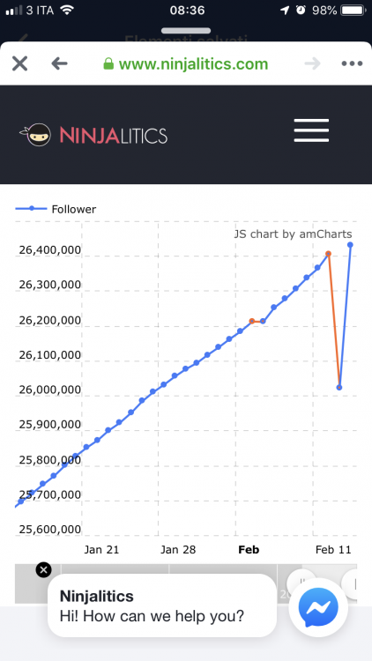
Task: Open the JS chart by amCharts link
Action: click(x=294, y=234)
